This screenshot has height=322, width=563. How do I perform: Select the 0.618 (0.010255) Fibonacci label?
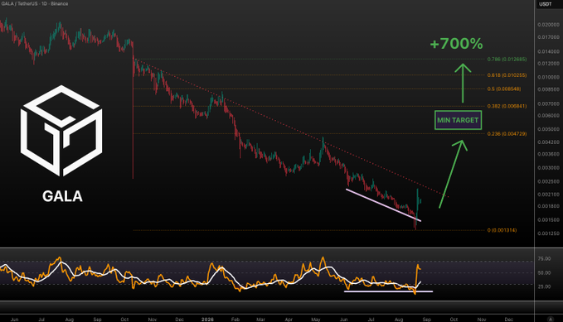pos(507,75)
